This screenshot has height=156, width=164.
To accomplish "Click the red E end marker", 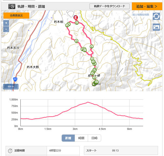I will tap(75, 17).
